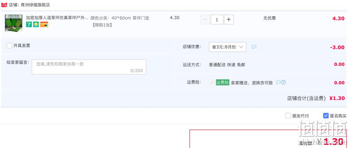Screen dimensions: 350x148
Task: Click the 给卖家留言 message text box
Action: [x=89, y=67]
